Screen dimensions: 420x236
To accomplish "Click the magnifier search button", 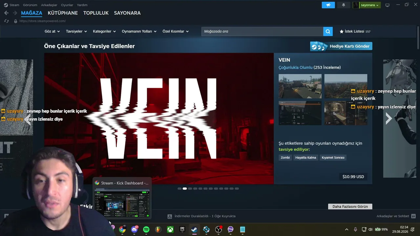I will click(328, 31).
